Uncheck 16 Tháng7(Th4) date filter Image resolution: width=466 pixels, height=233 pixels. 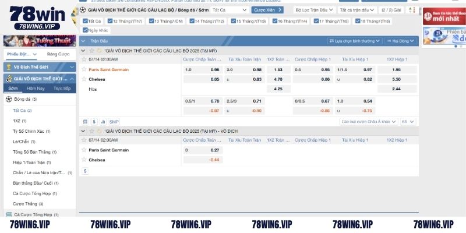[274, 21]
